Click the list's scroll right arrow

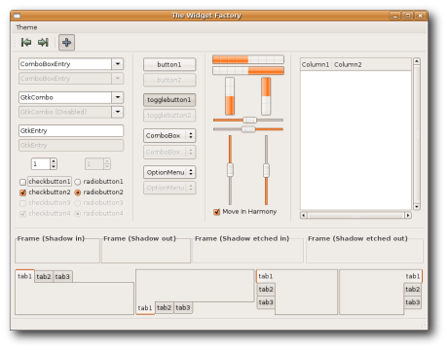point(408,215)
